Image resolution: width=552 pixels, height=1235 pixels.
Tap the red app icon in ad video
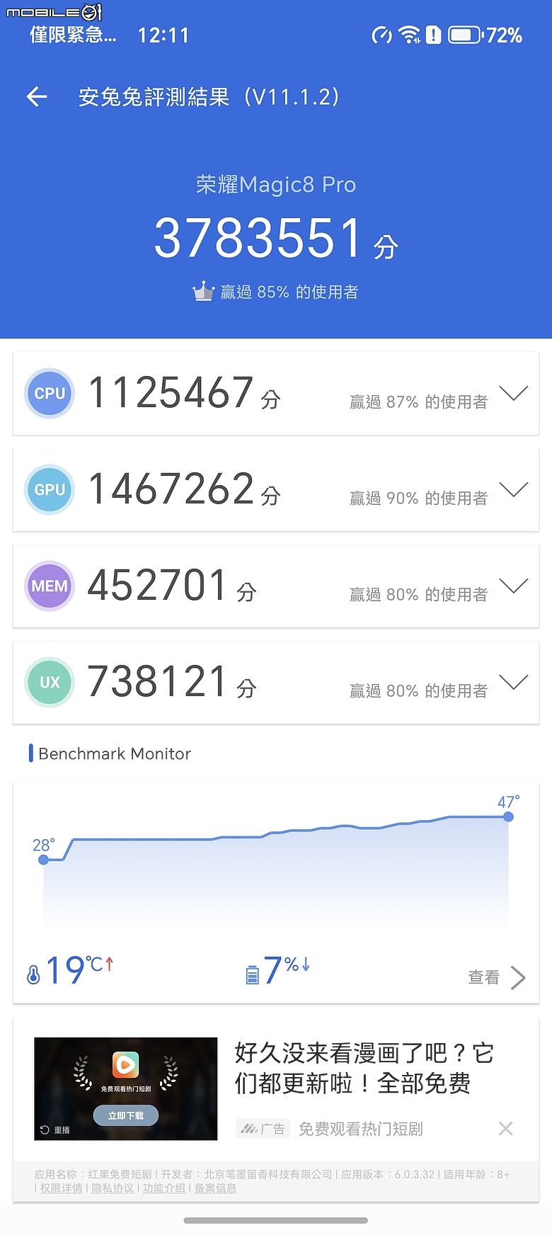click(125, 1064)
